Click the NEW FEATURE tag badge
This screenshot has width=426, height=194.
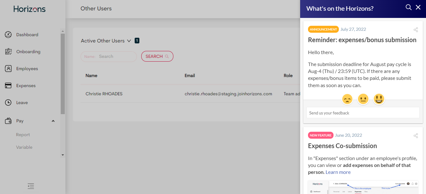coord(321,135)
